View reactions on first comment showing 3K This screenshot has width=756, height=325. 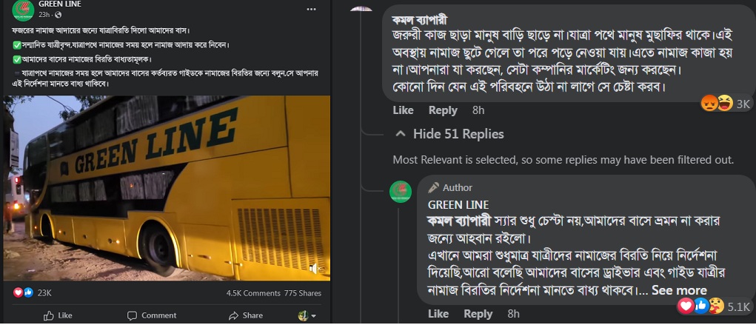(x=725, y=104)
